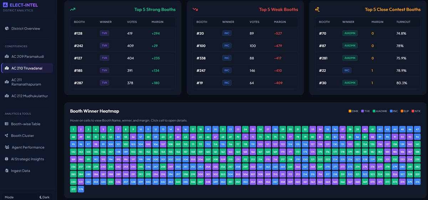Click the moon icon beside Dark
The height and width of the screenshot is (200, 428).
[x=41, y=197]
